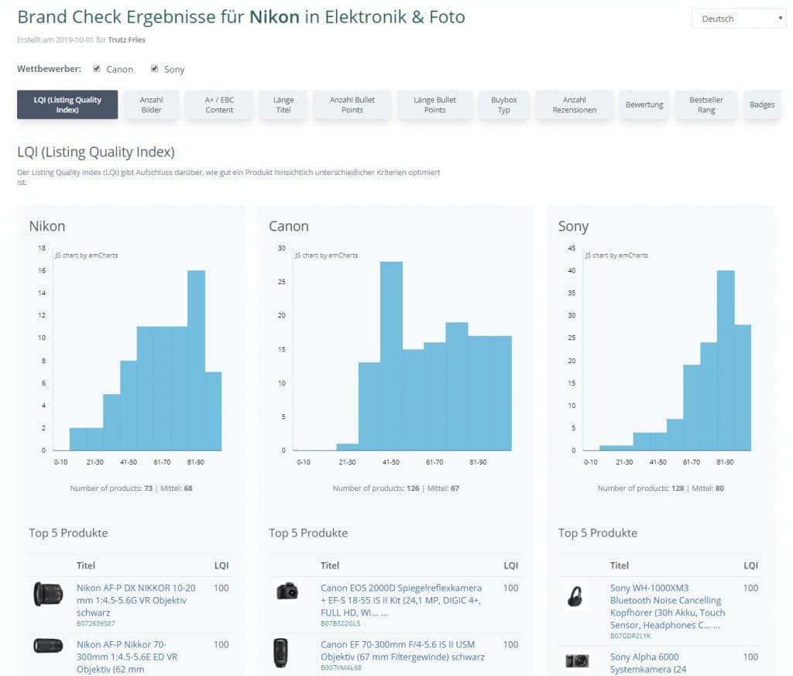Click the Sony 'Top 5 Produkte' heading
793x676 pixels.
click(x=598, y=533)
